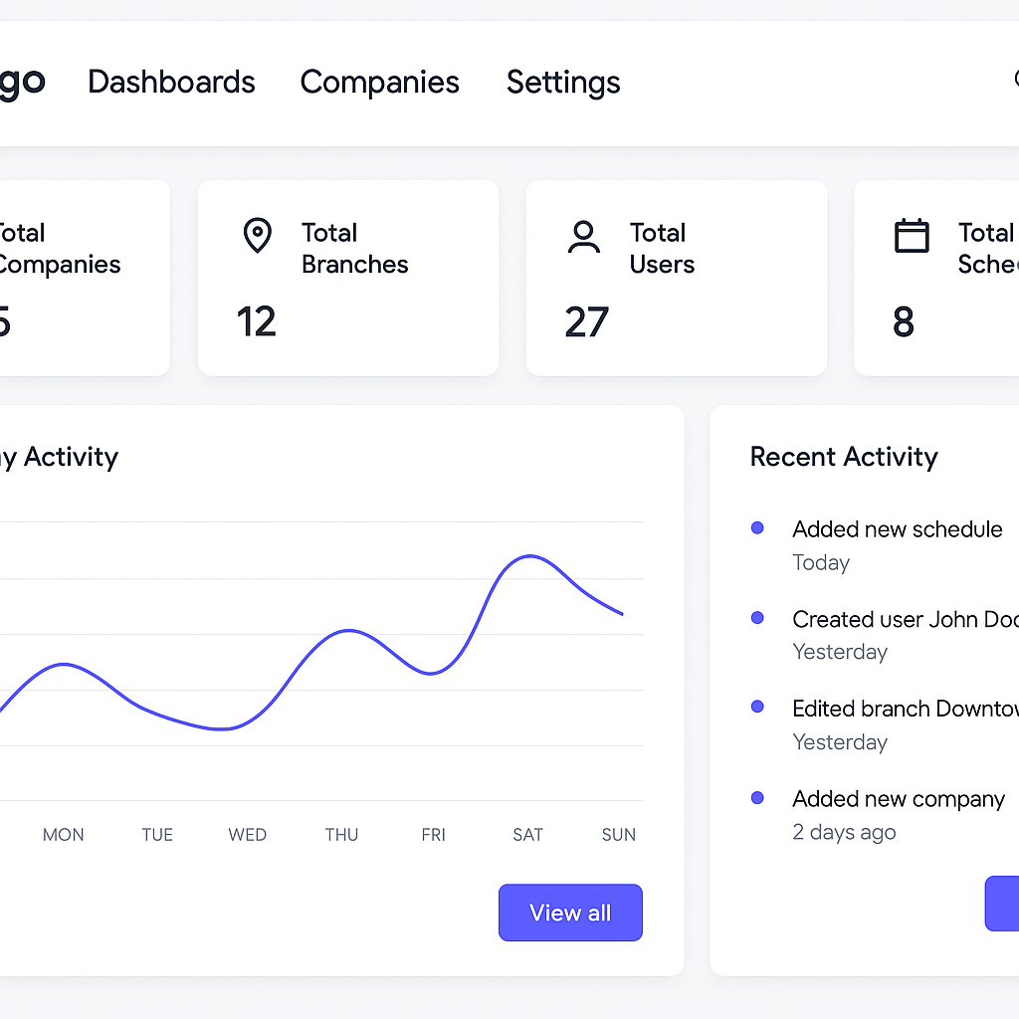The height and width of the screenshot is (1019, 1019).
Task: Click the SAT label on the chart axis
Action: pos(527,835)
